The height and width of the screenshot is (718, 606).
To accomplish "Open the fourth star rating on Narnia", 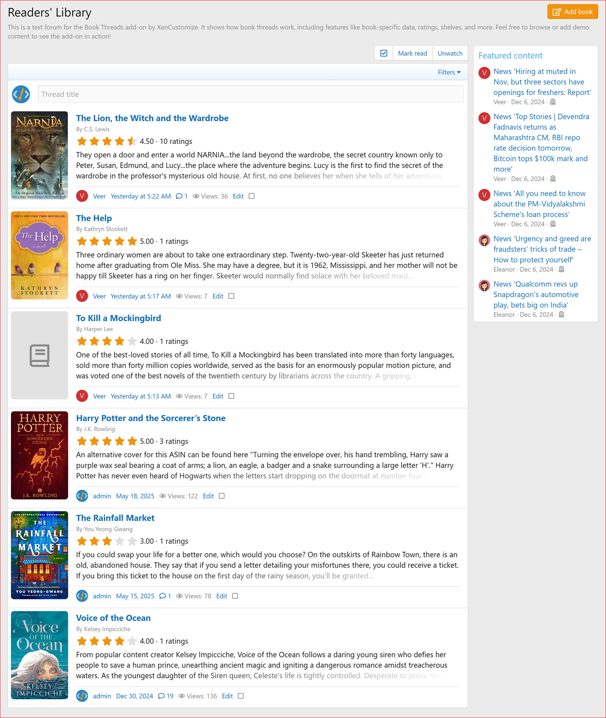I will tap(119, 141).
